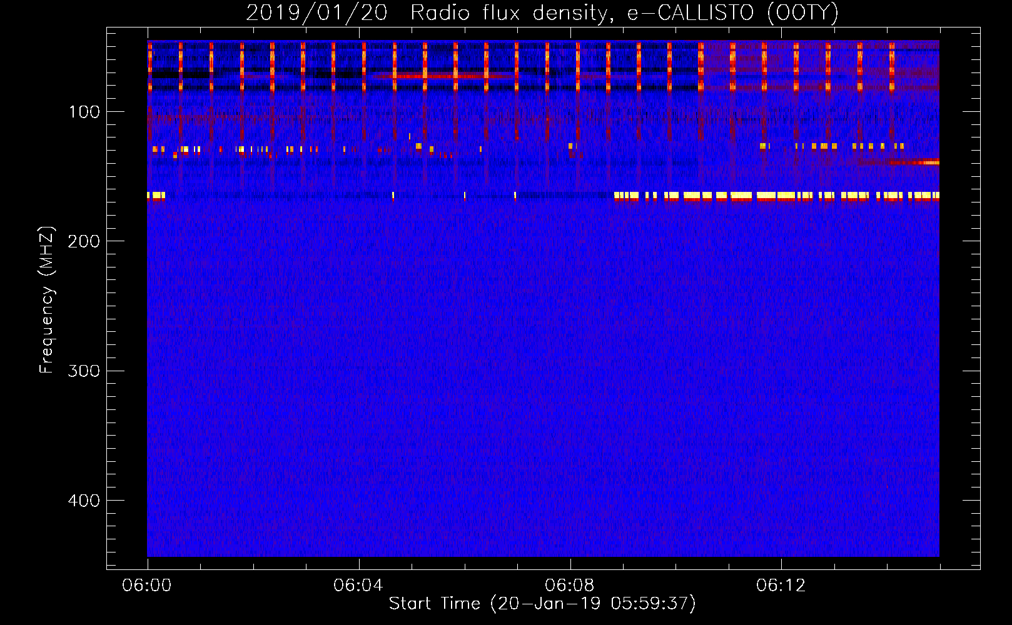Click the 100 frequency tick label
This screenshot has width=1012, height=625.
pos(84,112)
